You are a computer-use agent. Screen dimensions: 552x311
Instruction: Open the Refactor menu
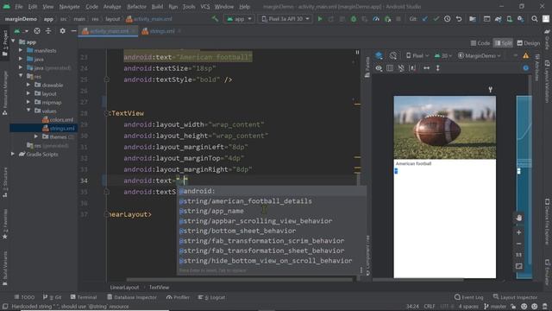tap(136, 6)
